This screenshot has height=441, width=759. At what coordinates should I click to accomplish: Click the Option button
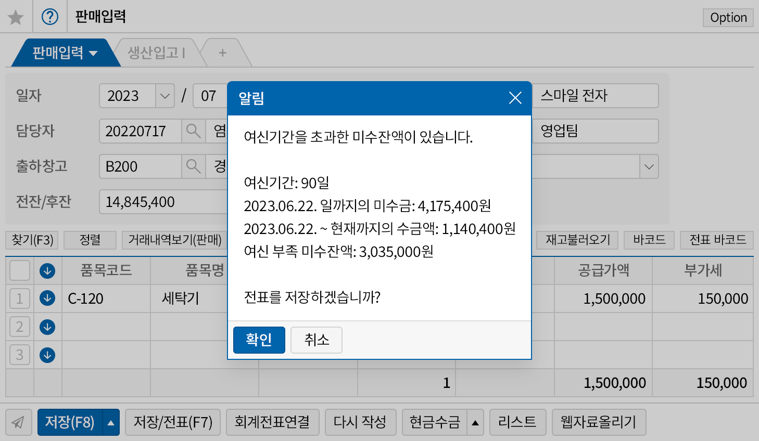pos(728,18)
